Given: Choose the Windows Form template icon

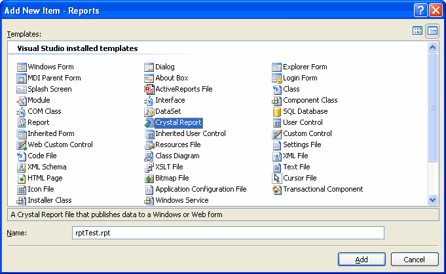Looking at the screenshot, I should pyautogui.click(x=22, y=67).
